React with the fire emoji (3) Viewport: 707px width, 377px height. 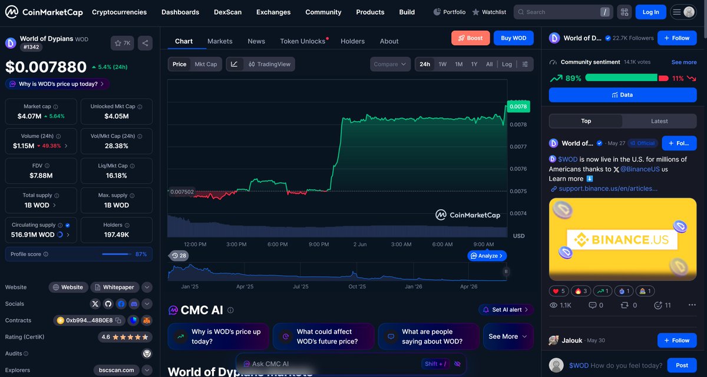pyautogui.click(x=580, y=291)
